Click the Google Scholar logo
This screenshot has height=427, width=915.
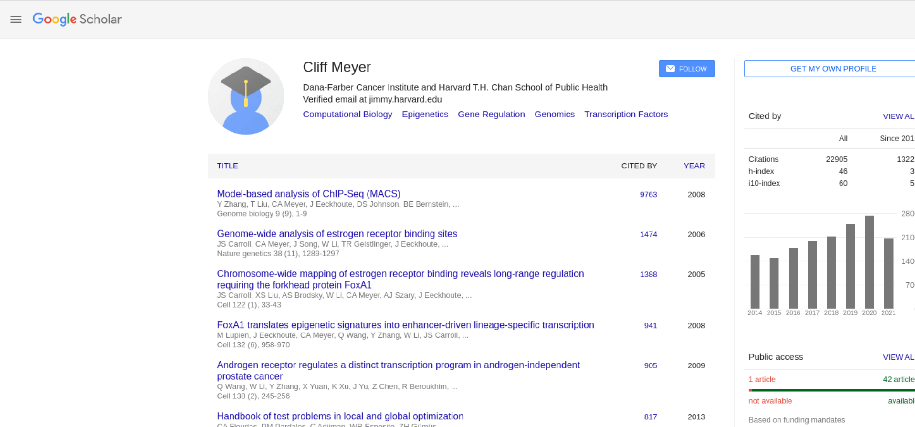[x=77, y=19]
